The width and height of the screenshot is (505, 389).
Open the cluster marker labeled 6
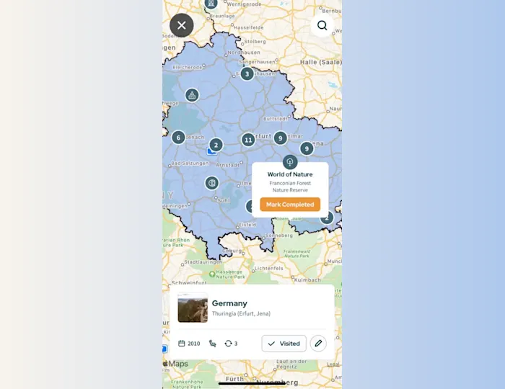click(x=178, y=138)
